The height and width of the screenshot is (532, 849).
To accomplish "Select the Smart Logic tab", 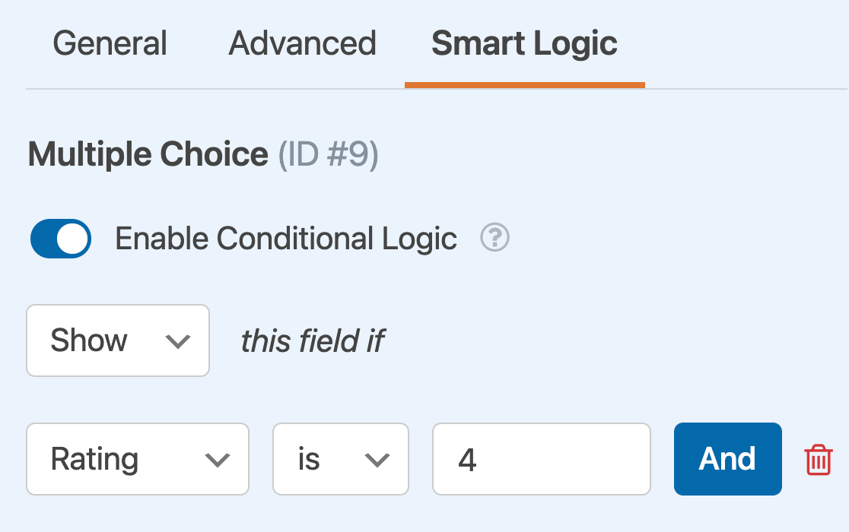I will tap(524, 44).
